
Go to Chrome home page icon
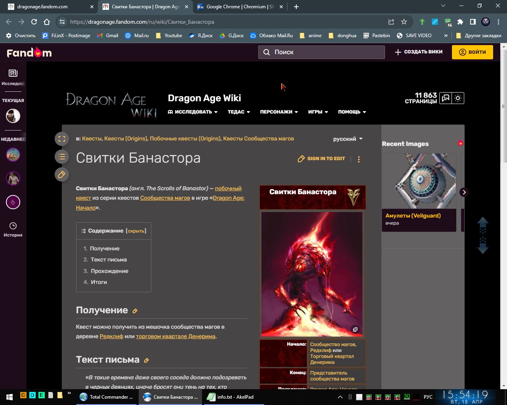[x=47, y=22]
